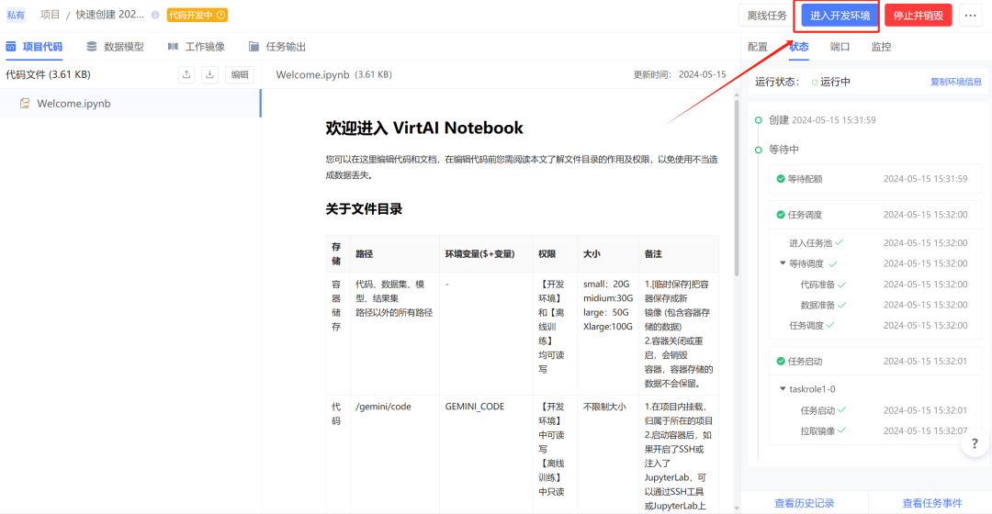Open the 配置 tab
The image size is (992, 514).
(x=757, y=47)
